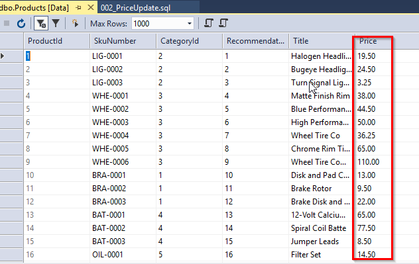Viewport: 419px width, 264px height.
Task: Click the Title column header
Action: click(322, 41)
